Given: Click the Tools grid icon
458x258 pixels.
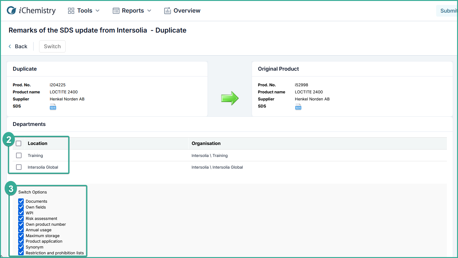Looking at the screenshot, I should pos(71,11).
